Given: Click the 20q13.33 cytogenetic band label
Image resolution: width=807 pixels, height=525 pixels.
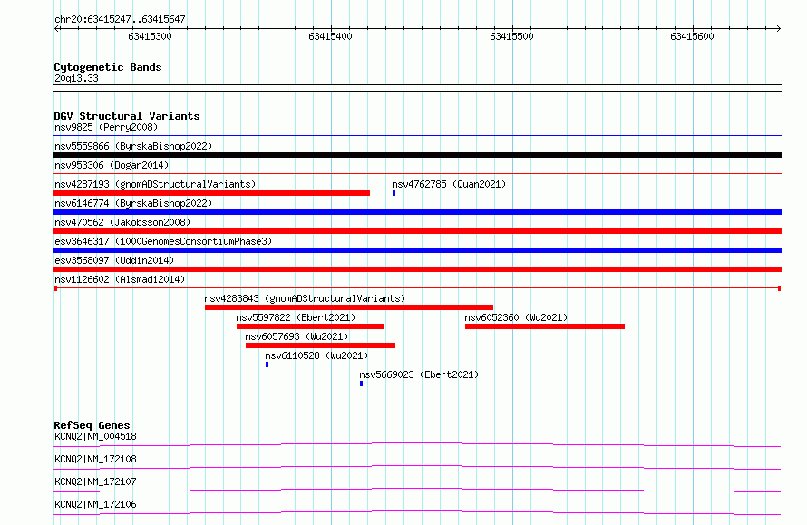Looking at the screenshot, I should tap(76, 78).
